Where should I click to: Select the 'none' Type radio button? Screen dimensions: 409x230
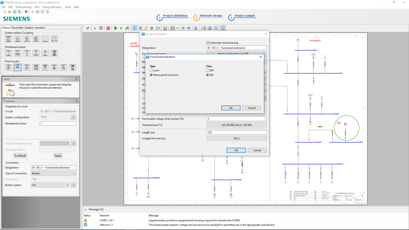point(151,70)
